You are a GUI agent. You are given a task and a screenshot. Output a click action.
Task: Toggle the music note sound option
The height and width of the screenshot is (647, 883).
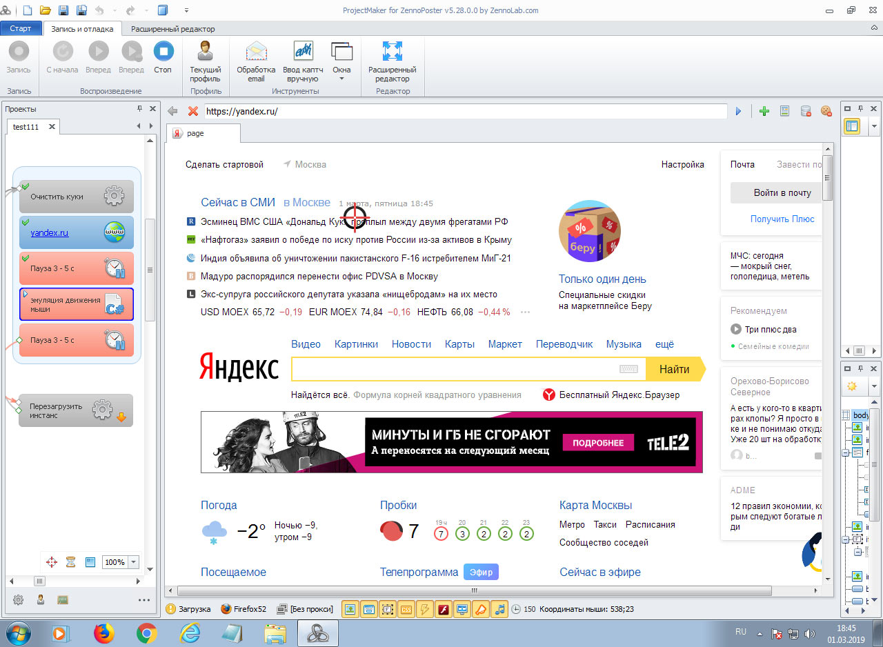[499, 609]
